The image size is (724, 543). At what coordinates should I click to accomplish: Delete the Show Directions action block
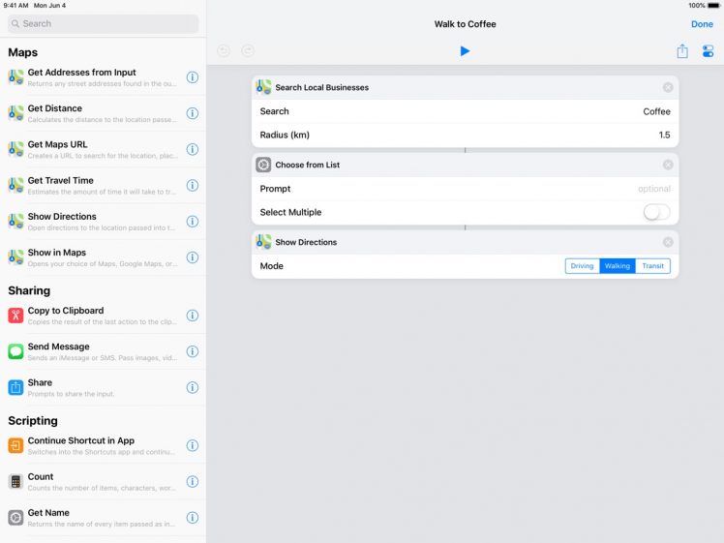(668, 242)
